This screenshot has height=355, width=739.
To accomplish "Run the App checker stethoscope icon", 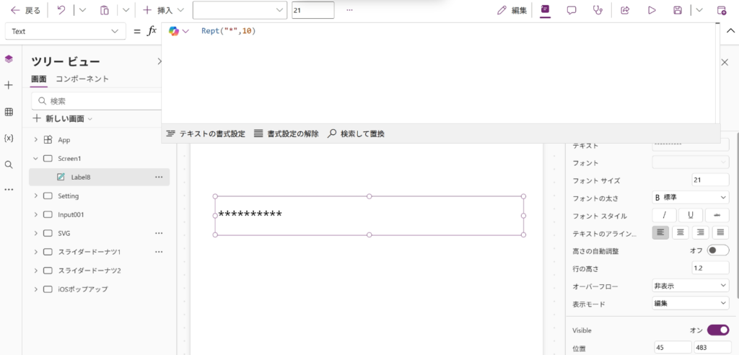I will tap(598, 10).
